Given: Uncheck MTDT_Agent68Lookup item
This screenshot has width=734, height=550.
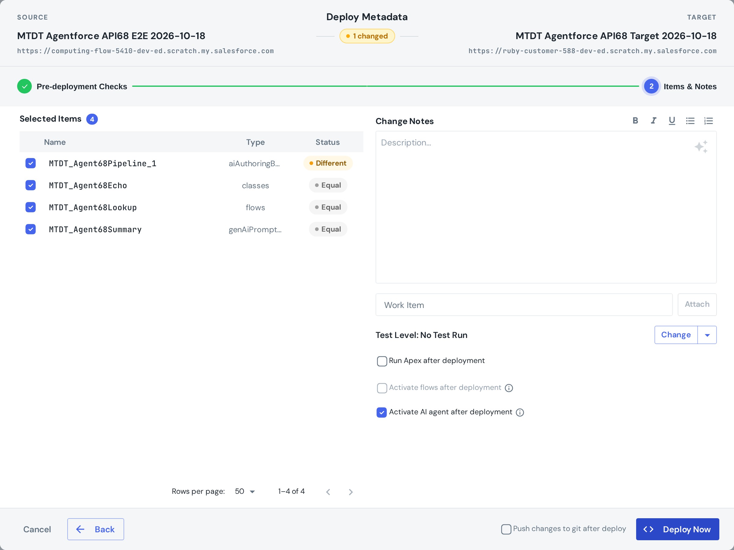Looking at the screenshot, I should tap(31, 207).
